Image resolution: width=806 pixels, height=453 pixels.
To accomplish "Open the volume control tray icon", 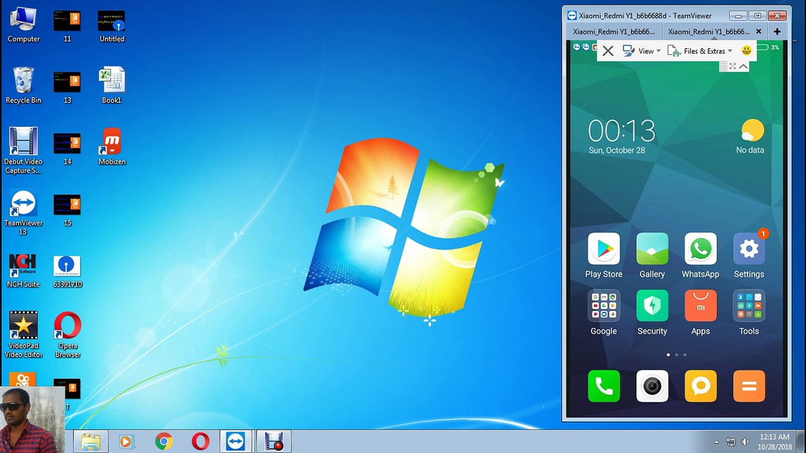I will [746, 442].
